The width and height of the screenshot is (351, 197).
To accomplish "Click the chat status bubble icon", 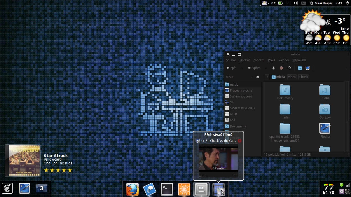I will coord(311,3).
